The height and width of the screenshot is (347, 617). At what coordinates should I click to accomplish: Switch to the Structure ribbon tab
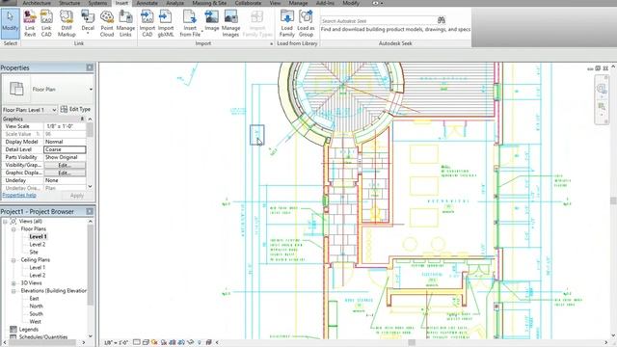pos(69,3)
